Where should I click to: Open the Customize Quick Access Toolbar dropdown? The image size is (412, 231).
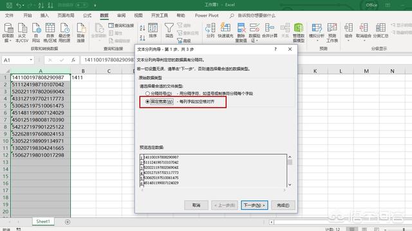tap(95, 5)
